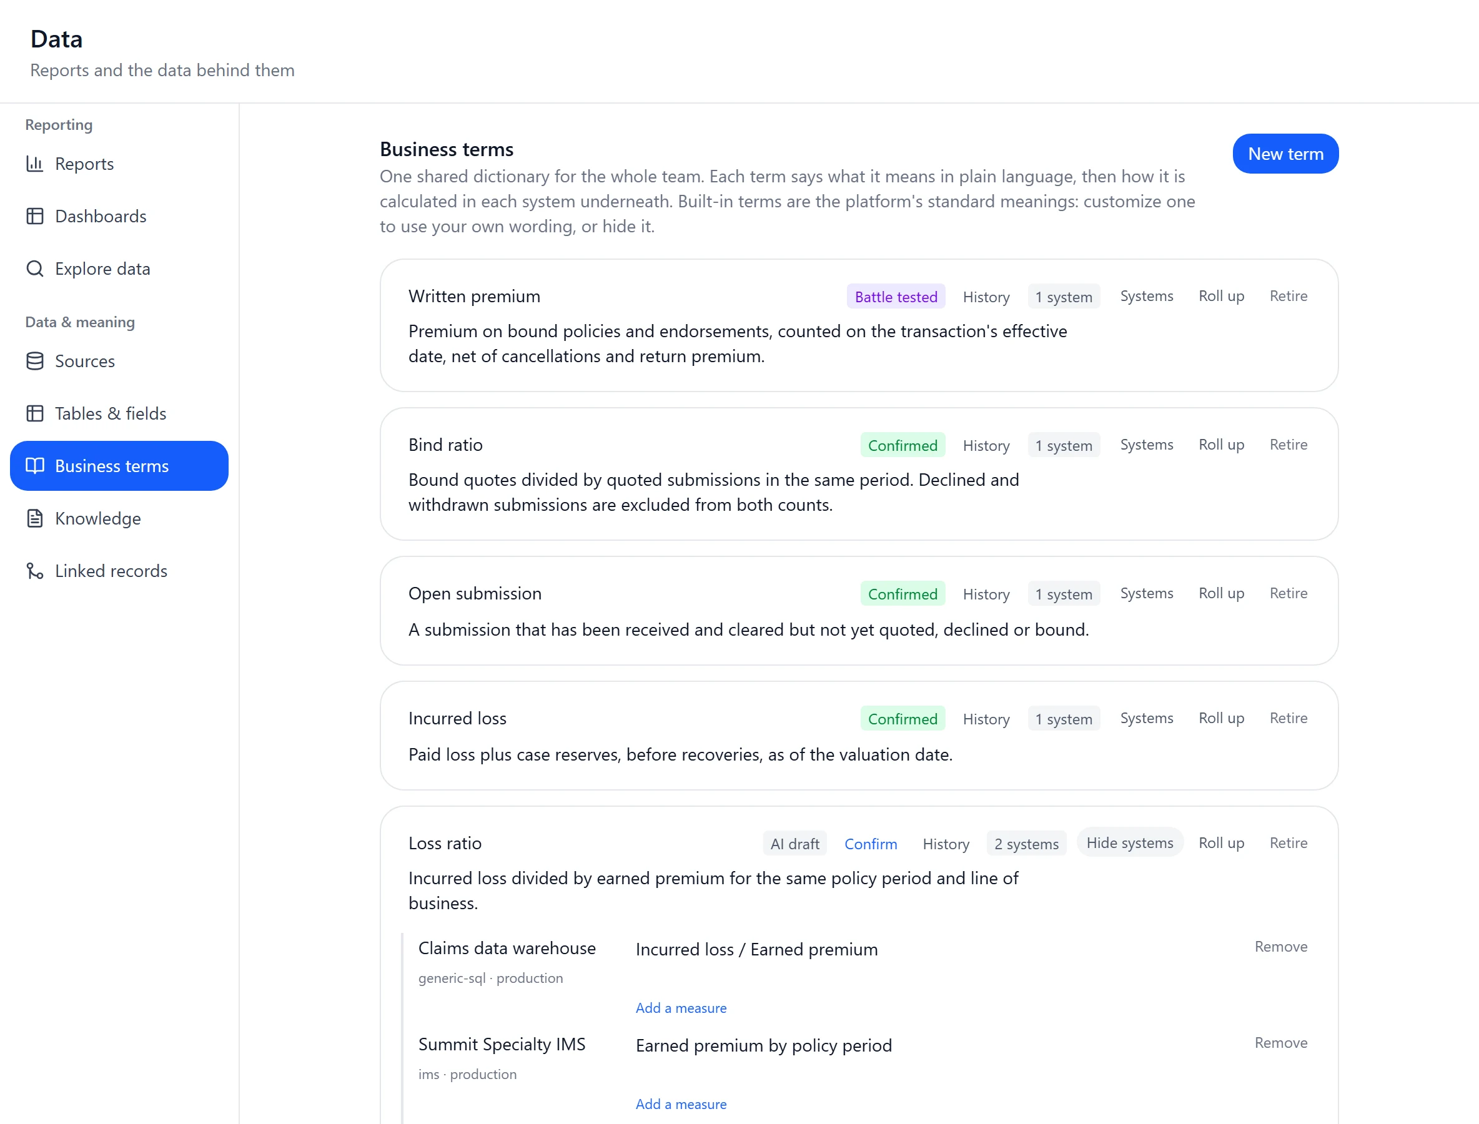Click 'Earned premium by policy period' measure
The image size is (1479, 1124).
tap(764, 1046)
